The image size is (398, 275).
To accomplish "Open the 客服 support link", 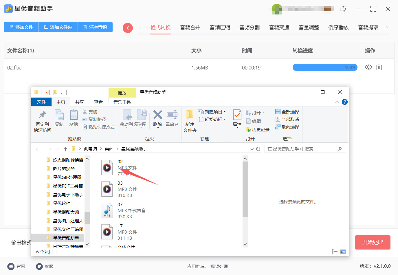I will pyautogui.click(x=45, y=267).
